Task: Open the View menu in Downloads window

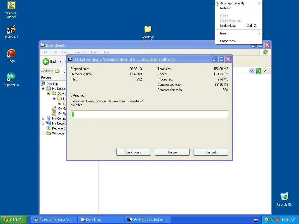Action: (65, 52)
